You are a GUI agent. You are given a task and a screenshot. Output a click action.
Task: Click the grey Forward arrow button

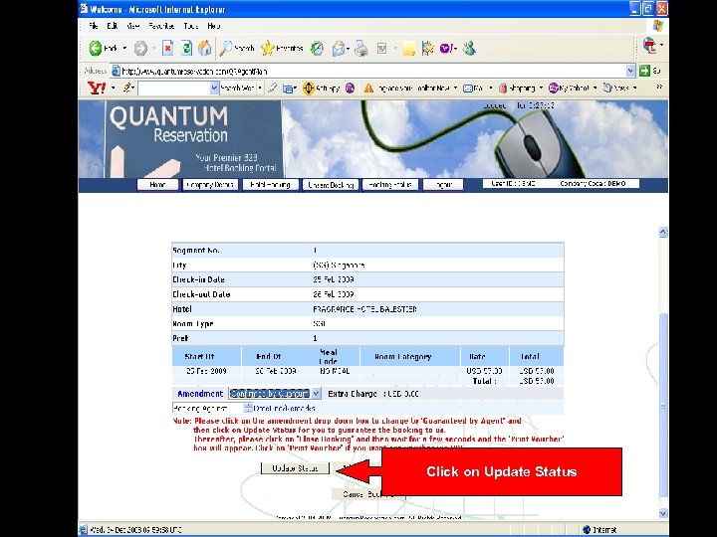point(140,48)
